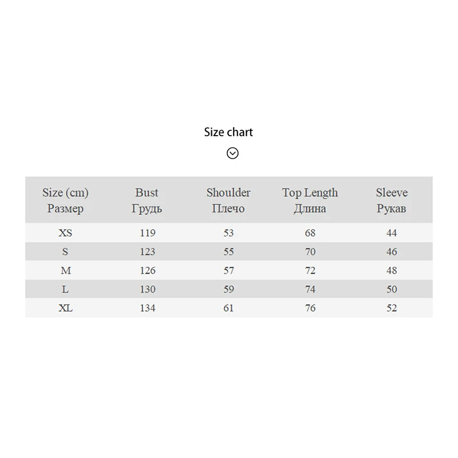Select the top length value 68
Viewport: 458px width, 458px height.
[x=310, y=233]
